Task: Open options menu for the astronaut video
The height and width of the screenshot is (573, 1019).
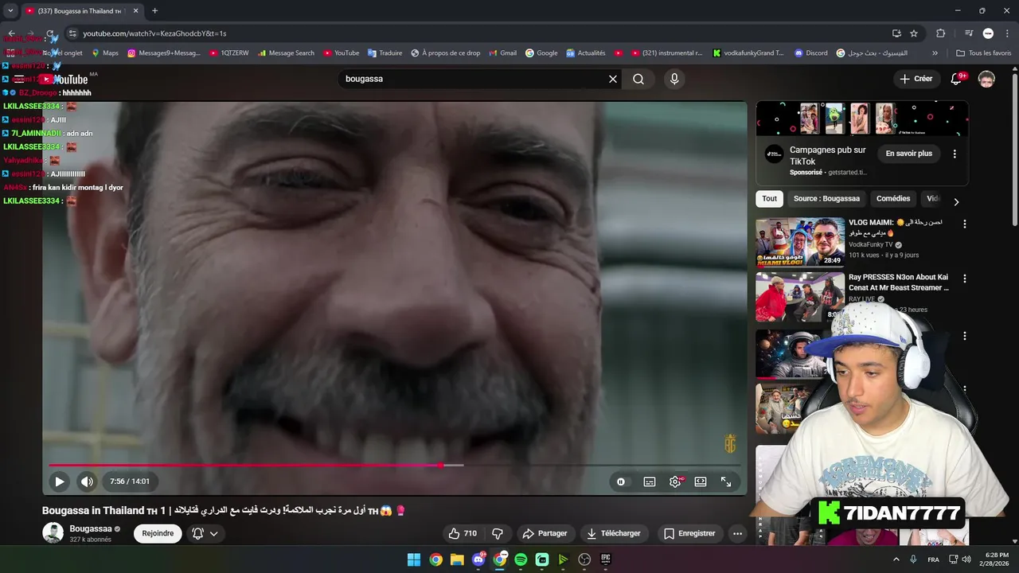Action: click(964, 336)
